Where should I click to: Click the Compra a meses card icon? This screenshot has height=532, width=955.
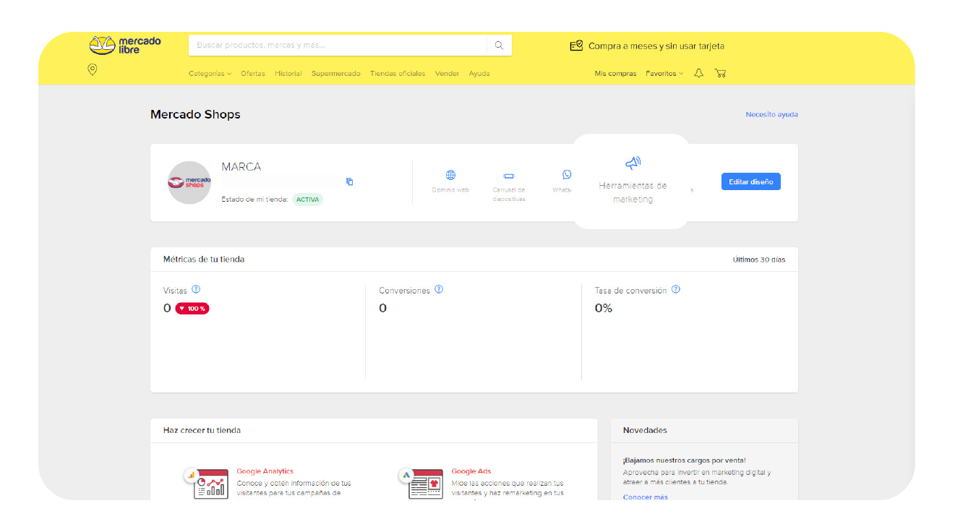coord(576,46)
